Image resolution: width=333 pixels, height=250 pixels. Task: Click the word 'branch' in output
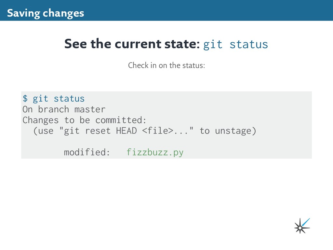[x=54, y=109]
